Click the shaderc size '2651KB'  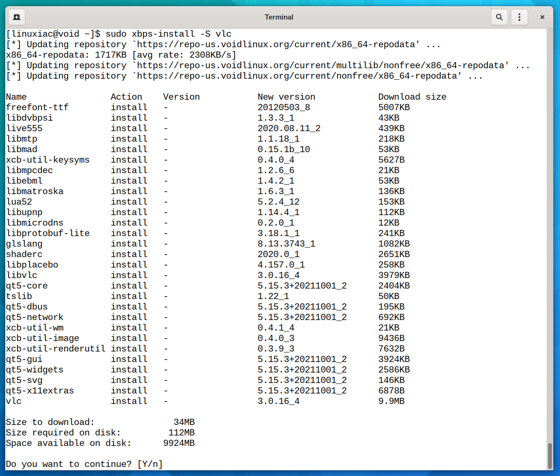pos(394,254)
